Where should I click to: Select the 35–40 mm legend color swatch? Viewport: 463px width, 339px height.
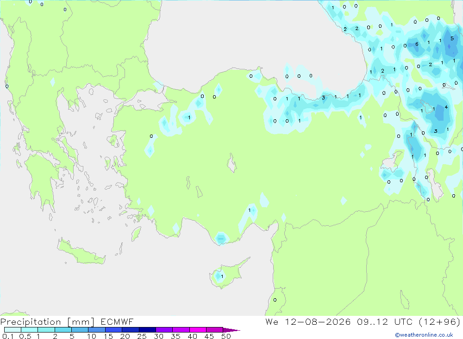pos(181,330)
